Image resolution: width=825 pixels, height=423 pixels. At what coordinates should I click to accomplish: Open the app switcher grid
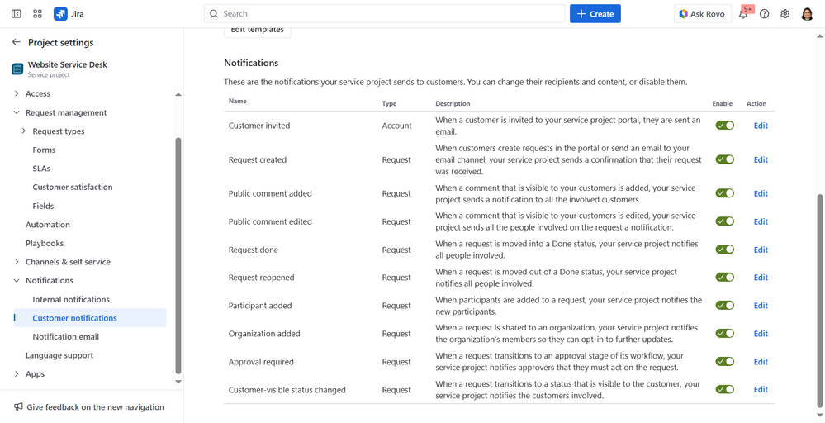pyautogui.click(x=38, y=14)
